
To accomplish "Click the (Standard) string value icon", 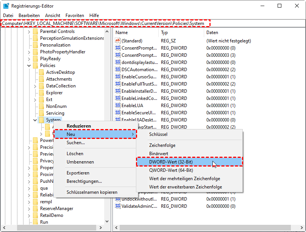I will pyautogui.click(x=118, y=40).
